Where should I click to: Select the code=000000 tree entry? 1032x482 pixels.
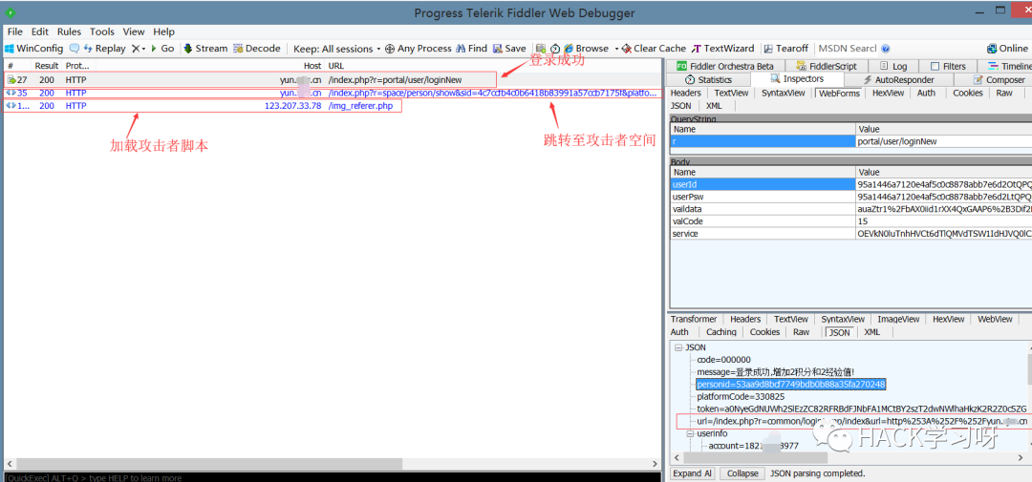coord(723,360)
